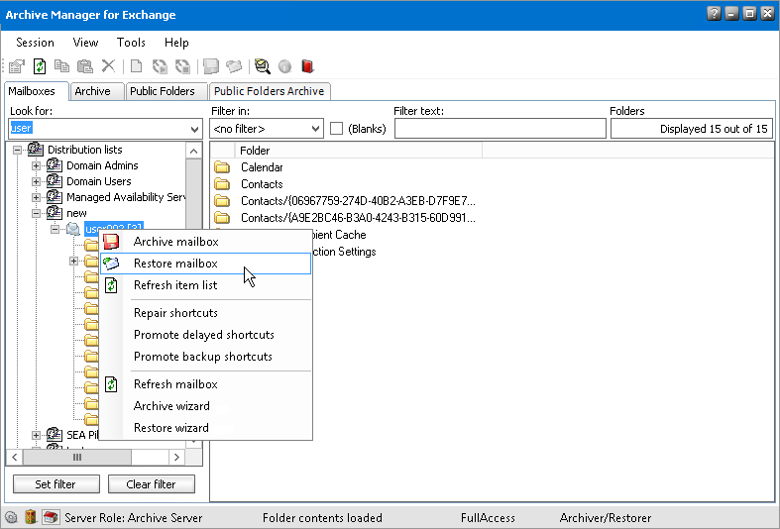Image resolution: width=780 pixels, height=529 pixels.
Task: Open the Tools menu
Action: pos(131,43)
